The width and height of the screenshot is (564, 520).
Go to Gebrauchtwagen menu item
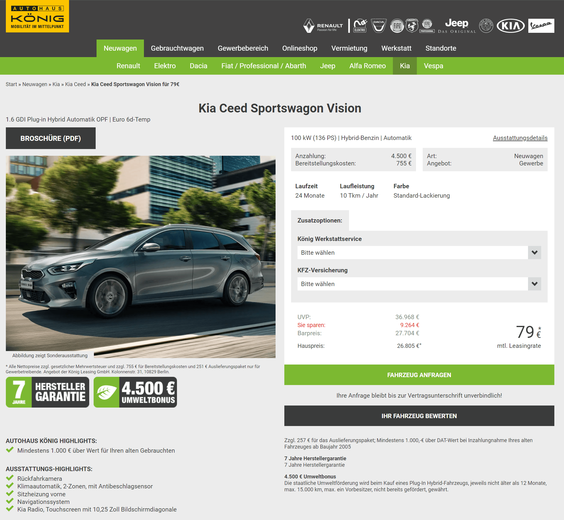point(177,48)
